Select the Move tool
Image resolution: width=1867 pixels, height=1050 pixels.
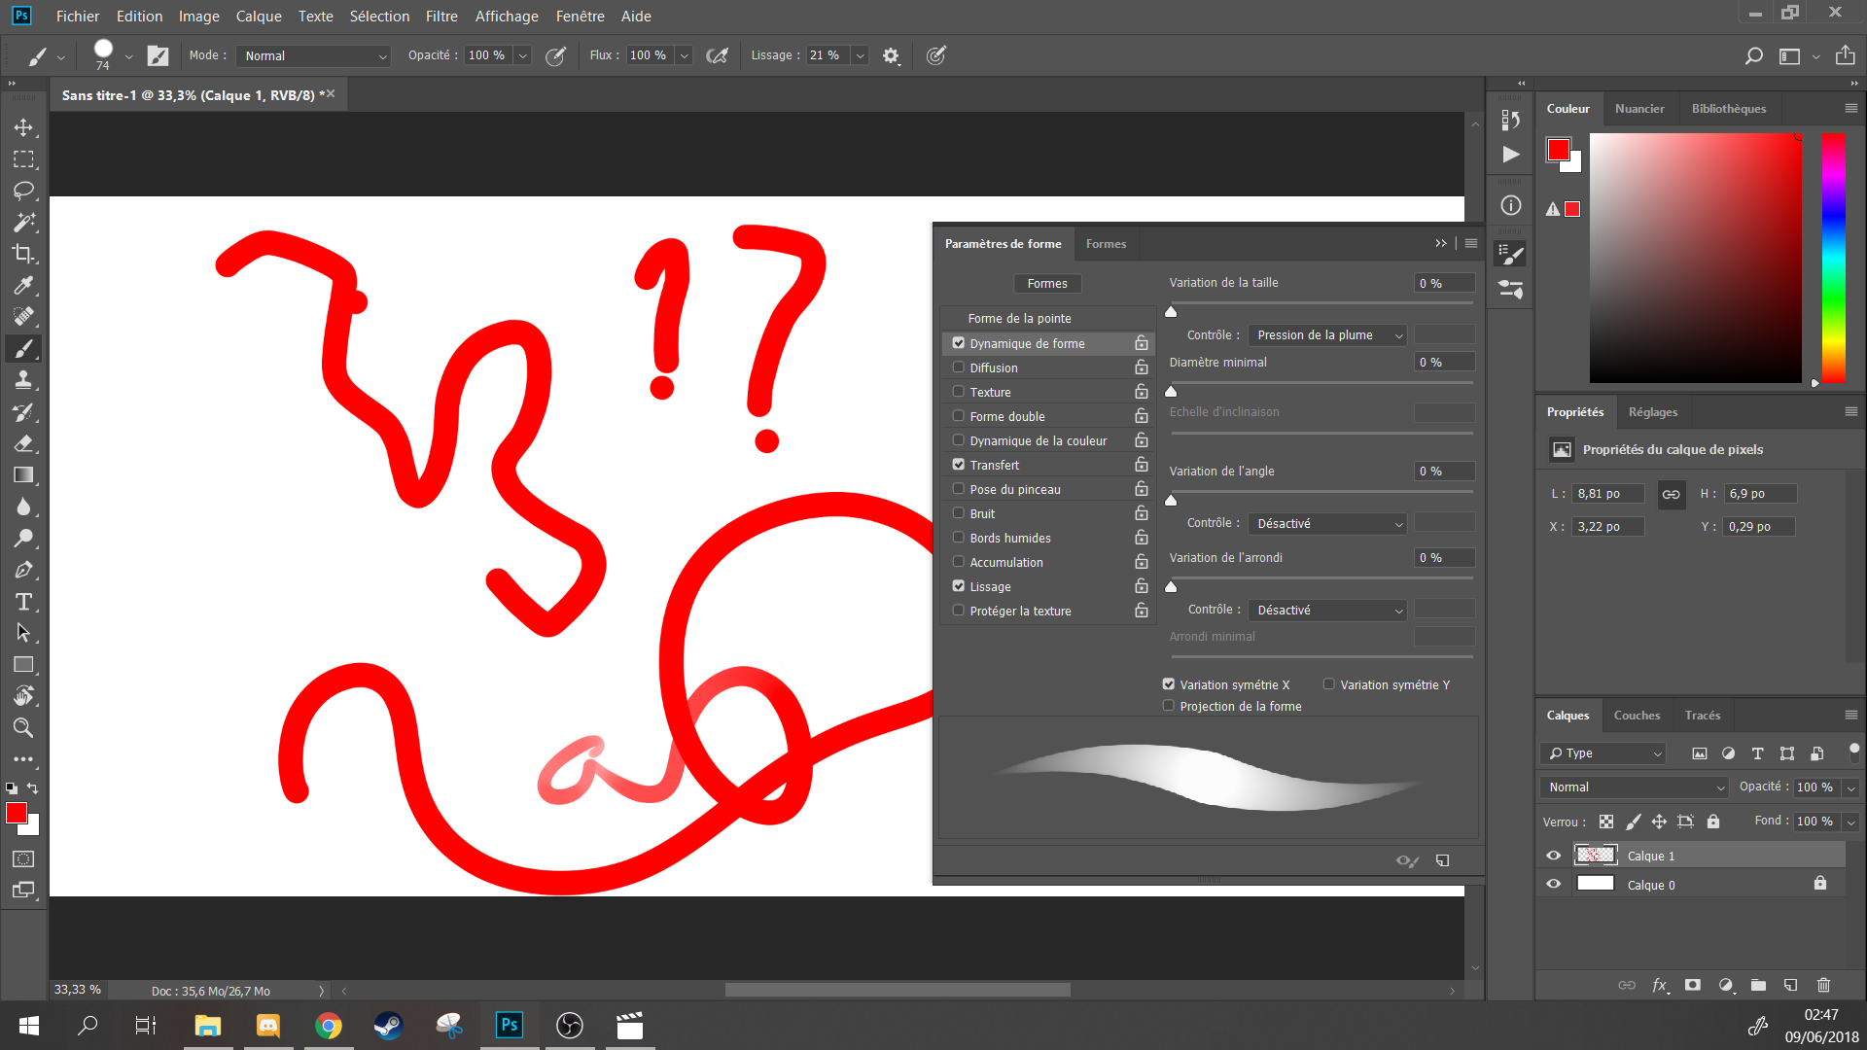[24, 127]
